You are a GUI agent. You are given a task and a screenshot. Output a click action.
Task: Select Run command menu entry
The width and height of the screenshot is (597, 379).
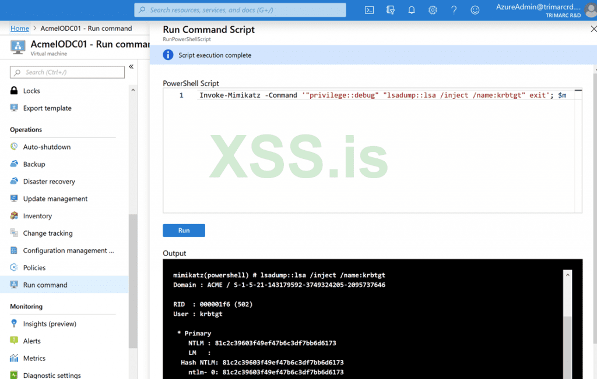64,285
